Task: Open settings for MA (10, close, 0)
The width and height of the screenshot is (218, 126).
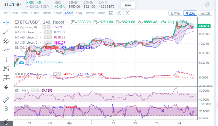Action: point(46,32)
